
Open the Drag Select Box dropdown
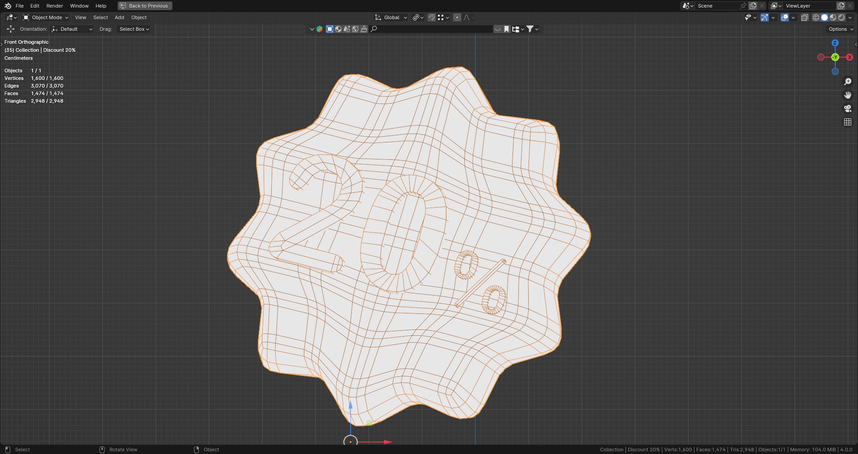[x=133, y=29]
